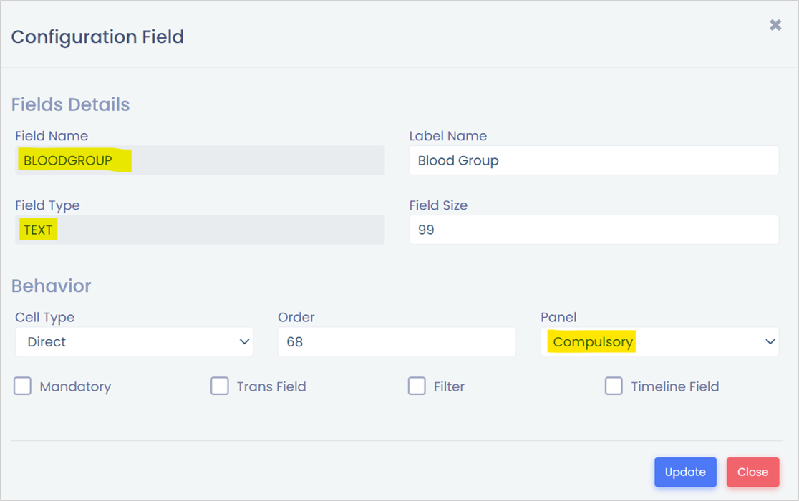Click the "Configuration Field" dialog title

[x=97, y=37]
